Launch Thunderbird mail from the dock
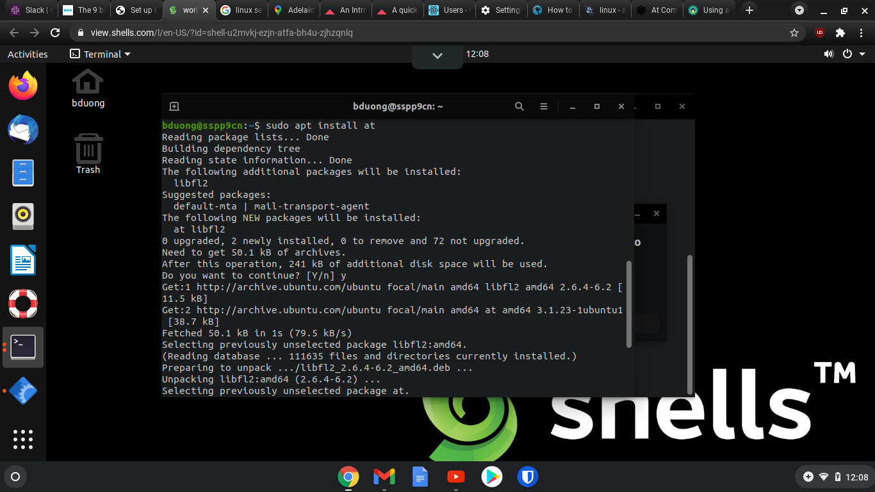The image size is (875, 492). [x=23, y=129]
